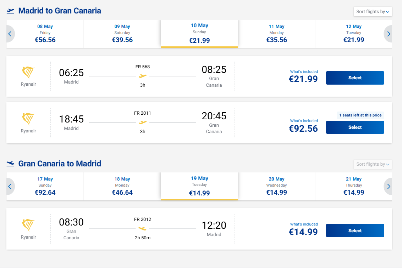The image size is (402, 268).
Task: Click the Ryanair harp logo for flight FR 568
Action: (28, 73)
